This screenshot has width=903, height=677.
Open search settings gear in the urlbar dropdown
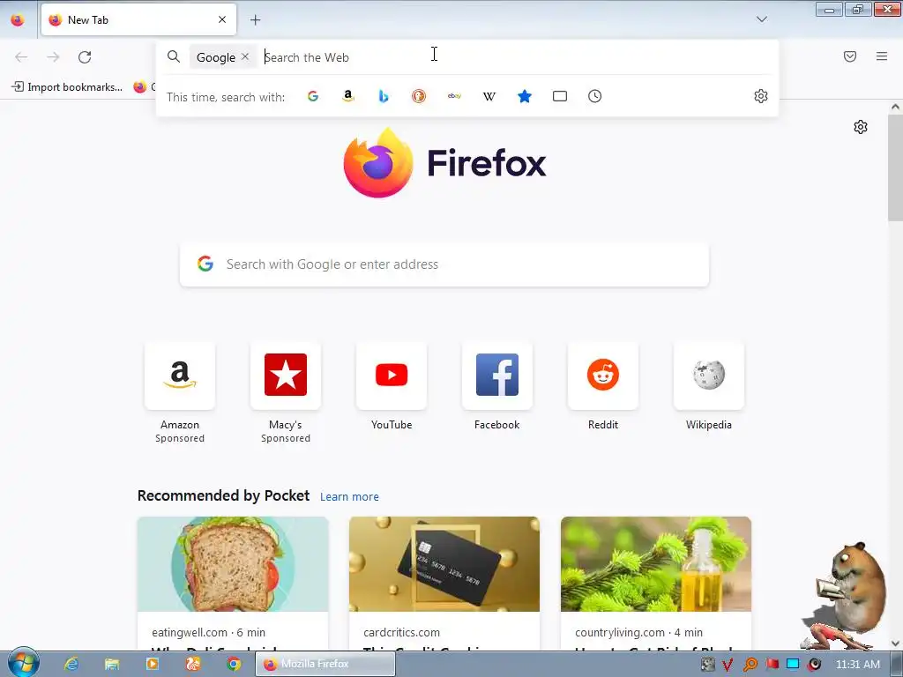(761, 96)
